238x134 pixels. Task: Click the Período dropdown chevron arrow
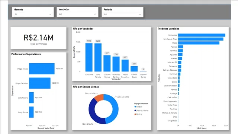coord(140,15)
